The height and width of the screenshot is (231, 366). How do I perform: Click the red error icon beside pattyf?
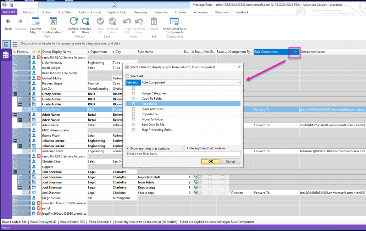39,208
